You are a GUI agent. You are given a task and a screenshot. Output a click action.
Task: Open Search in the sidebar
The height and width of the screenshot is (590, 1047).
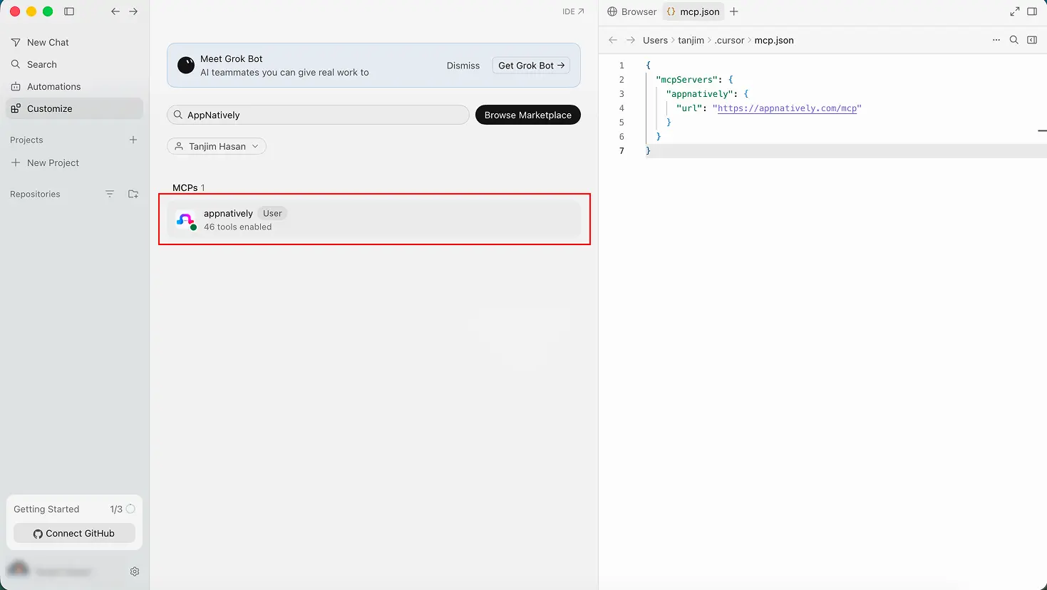tap(74, 65)
